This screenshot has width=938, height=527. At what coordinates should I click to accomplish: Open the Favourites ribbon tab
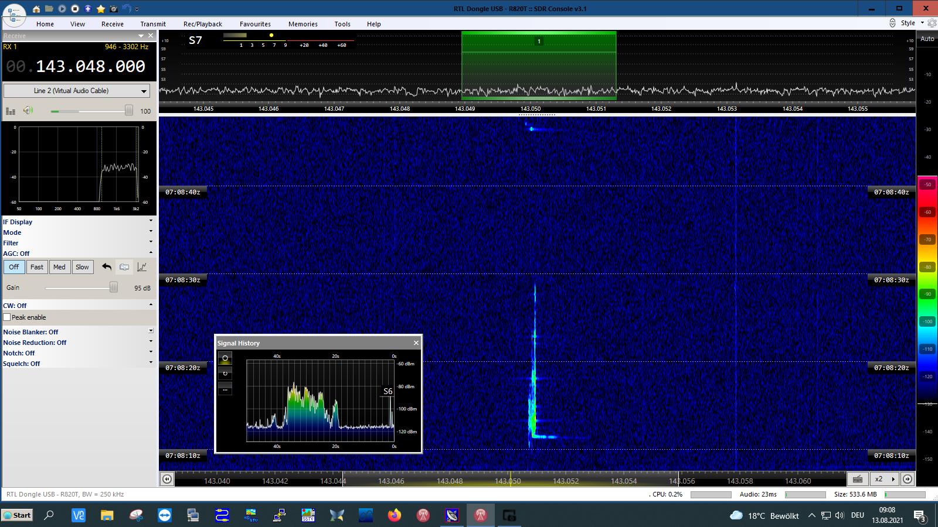[255, 24]
